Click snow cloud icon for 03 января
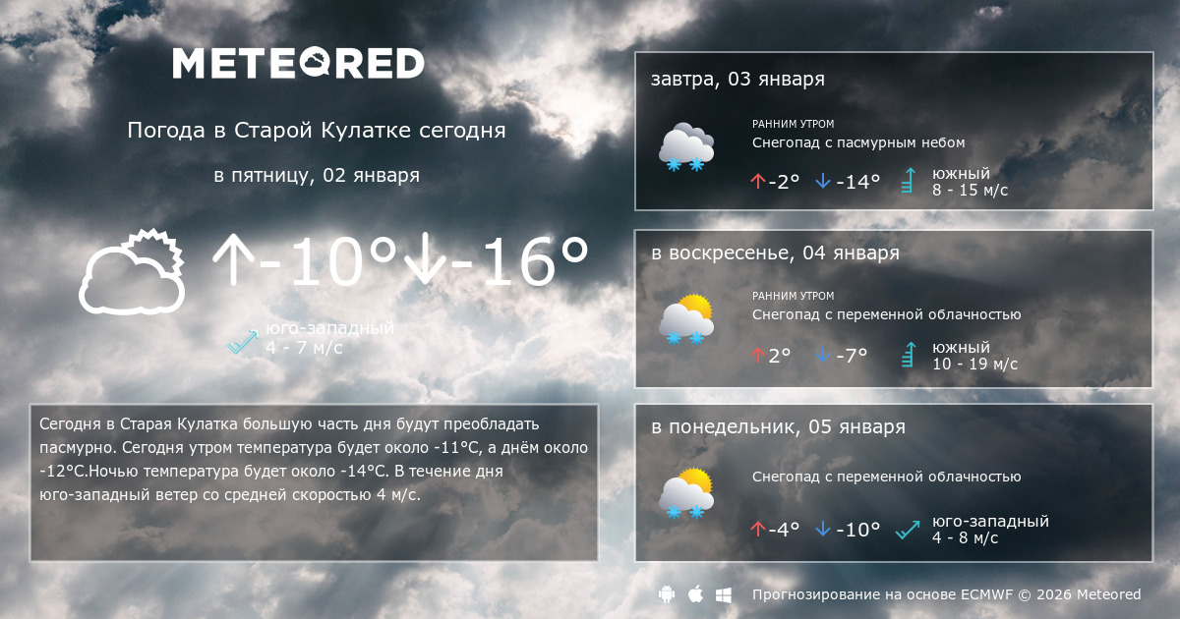This screenshot has width=1180, height=619. tap(685, 148)
